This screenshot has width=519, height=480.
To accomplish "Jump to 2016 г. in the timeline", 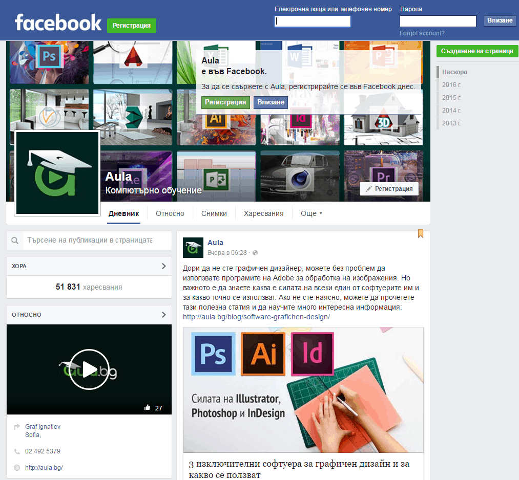I will coord(451,85).
